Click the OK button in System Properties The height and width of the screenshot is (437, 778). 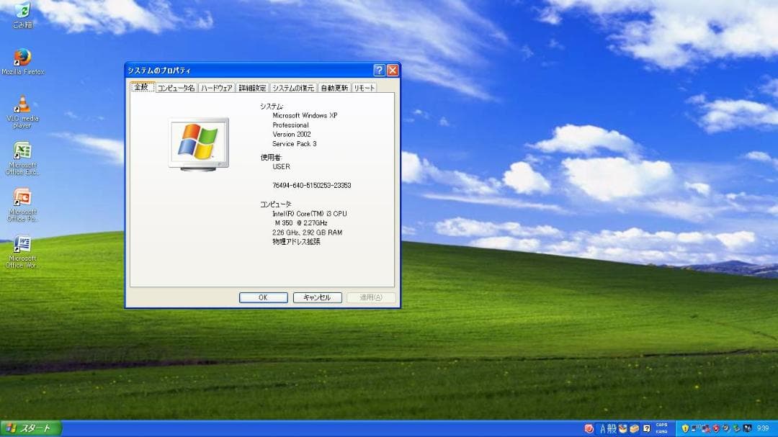[x=263, y=297]
